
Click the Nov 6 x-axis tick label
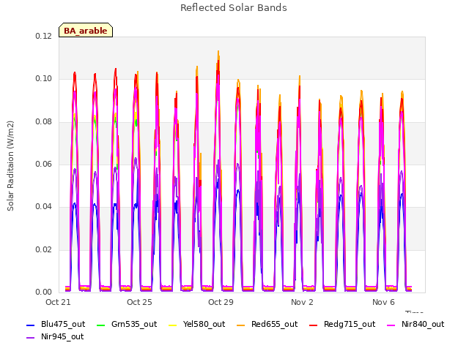[383, 302]
